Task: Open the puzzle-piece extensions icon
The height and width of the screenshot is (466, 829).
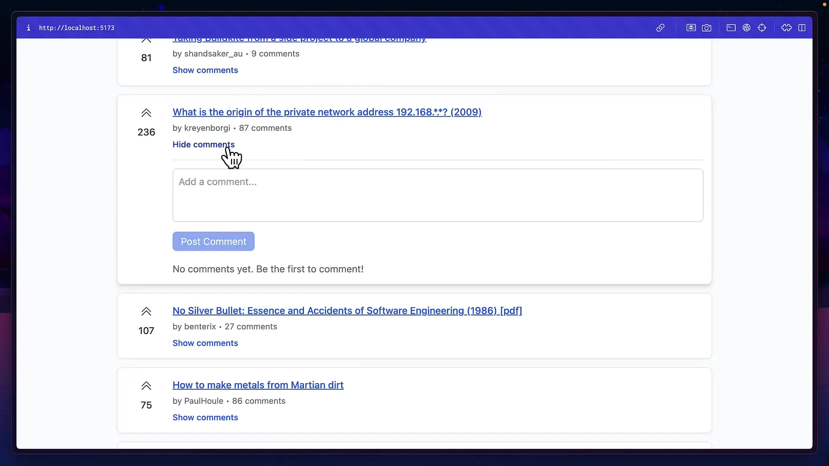Action: 786,28
